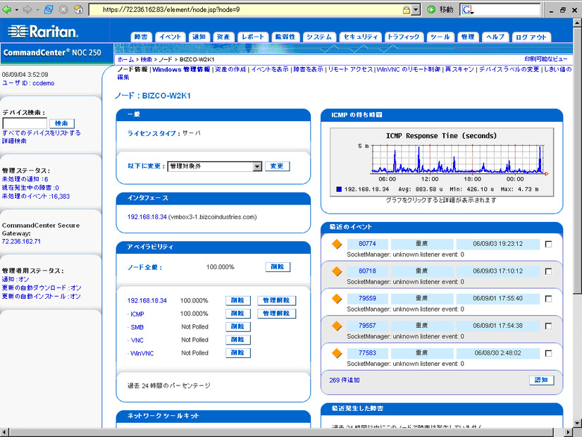
Task: Click the orange diamond icon for event 80718
Action: pos(337,271)
